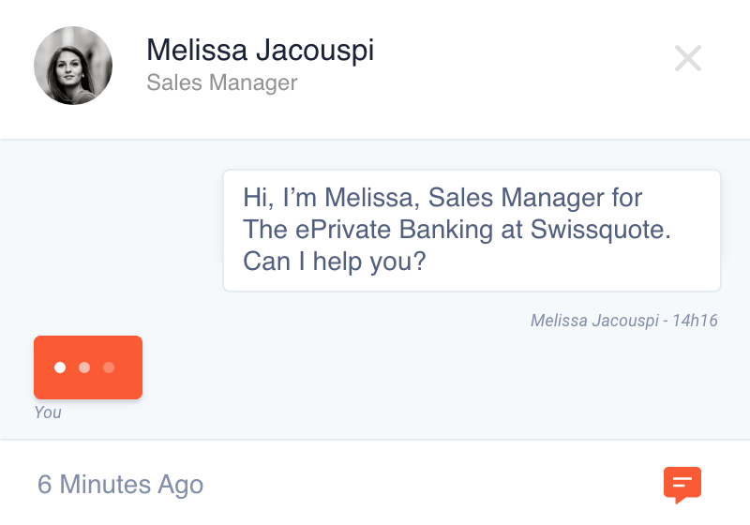Click the Sales Manager subtitle text

click(222, 82)
